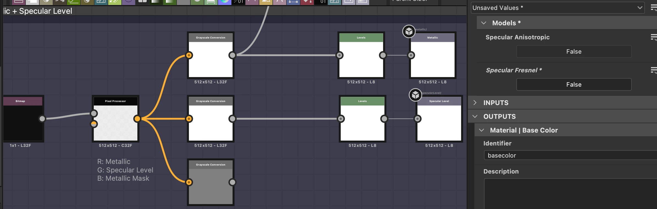
Task: Click the comment line 'G: Specular Level'
Action: tap(125, 170)
